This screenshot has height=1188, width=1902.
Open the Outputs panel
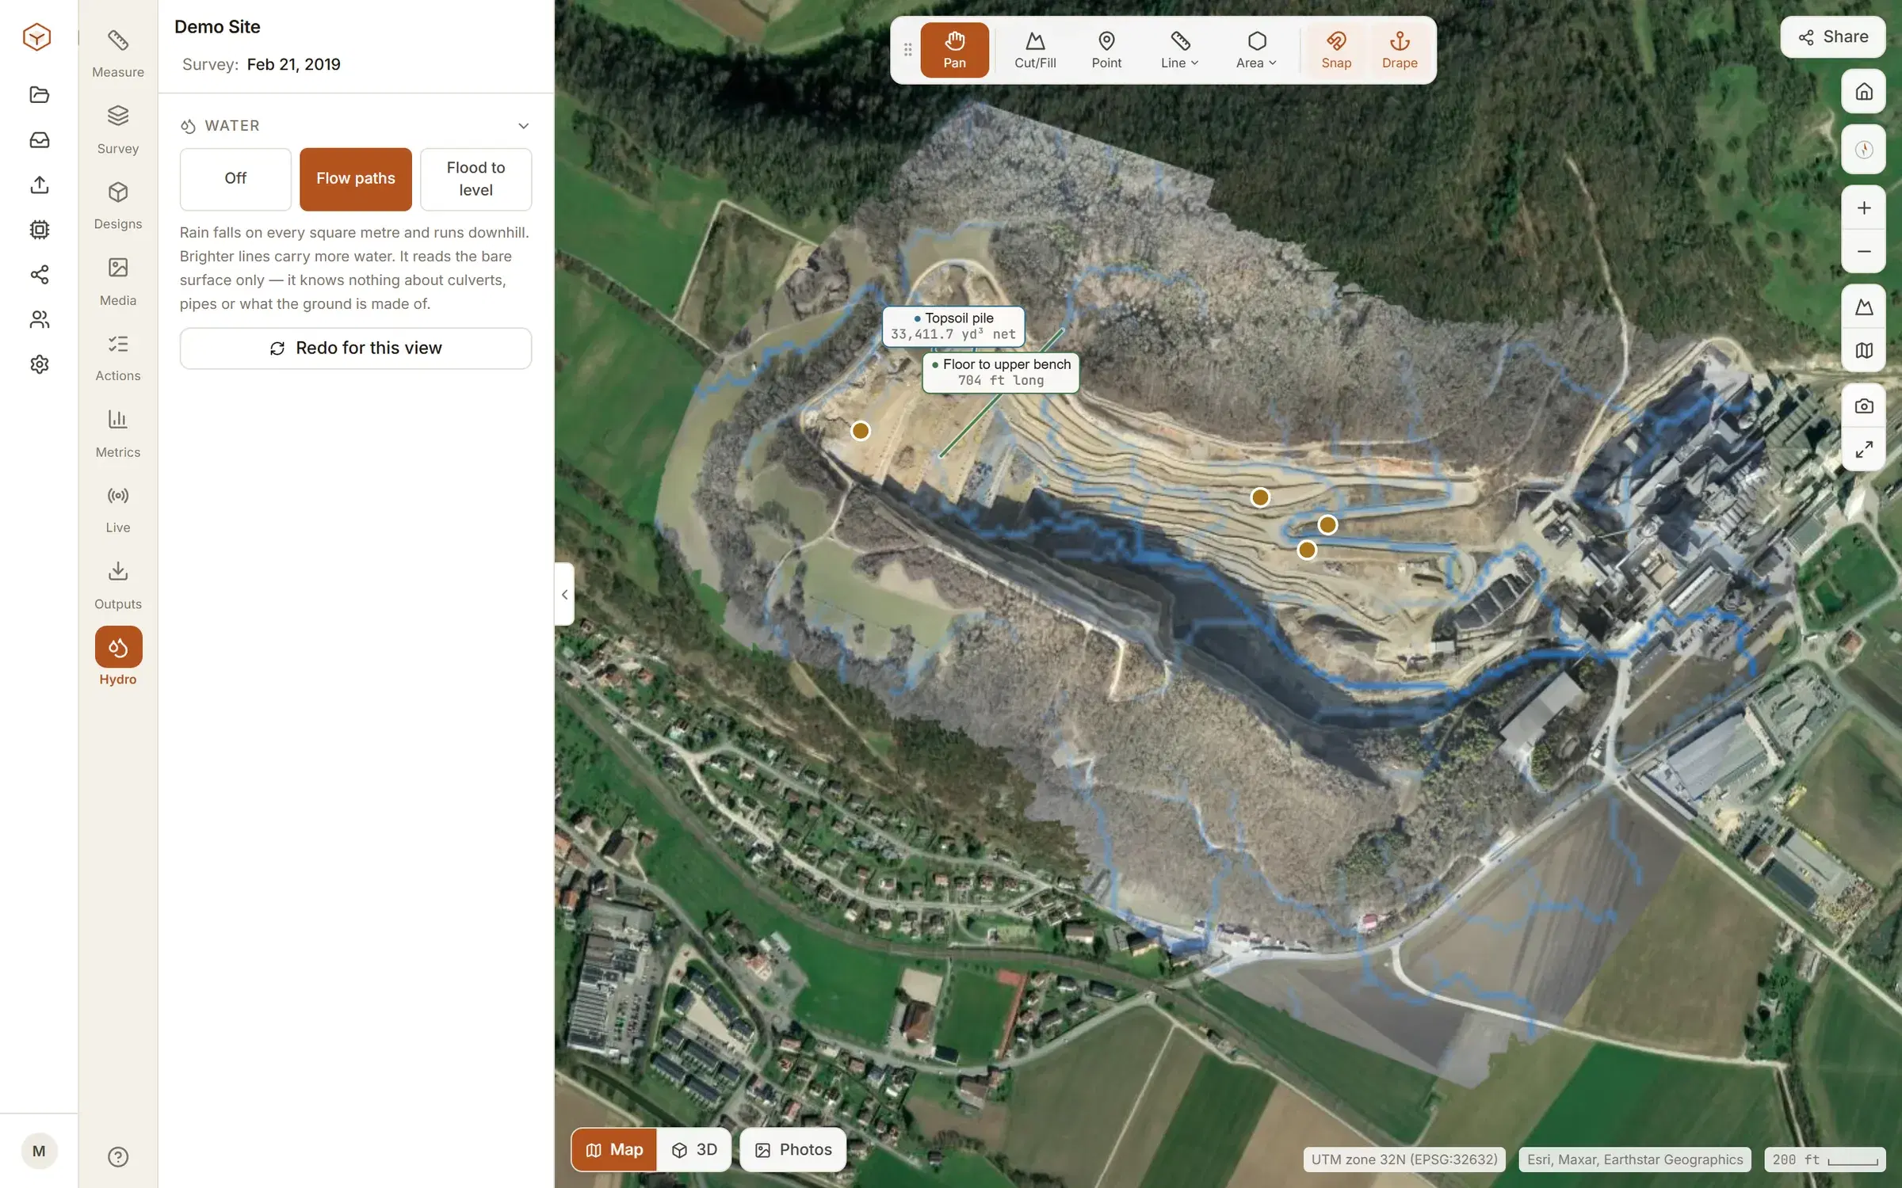[118, 586]
